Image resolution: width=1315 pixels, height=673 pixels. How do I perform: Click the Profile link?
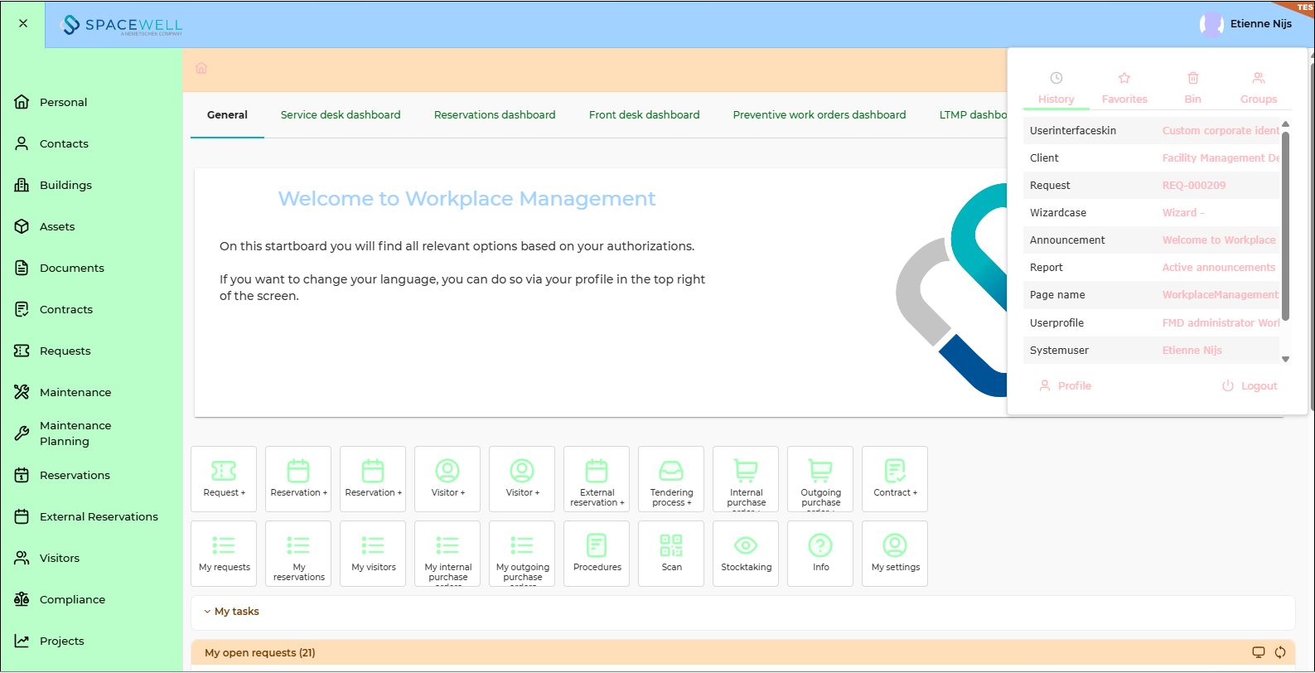click(x=1066, y=386)
